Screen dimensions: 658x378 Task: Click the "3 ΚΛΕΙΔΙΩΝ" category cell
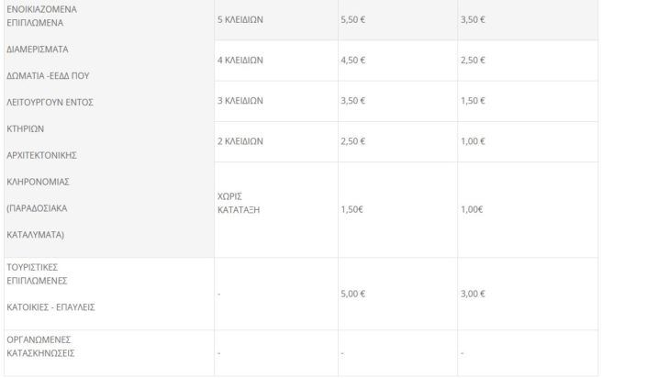pyautogui.click(x=242, y=100)
